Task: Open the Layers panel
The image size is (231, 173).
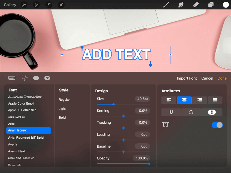Action: point(210,5)
